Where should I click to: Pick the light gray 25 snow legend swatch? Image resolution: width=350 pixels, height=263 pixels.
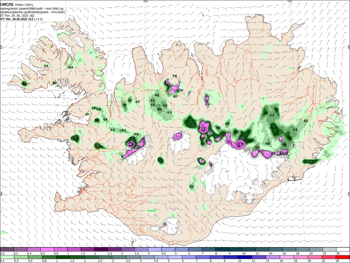click(x=329, y=249)
